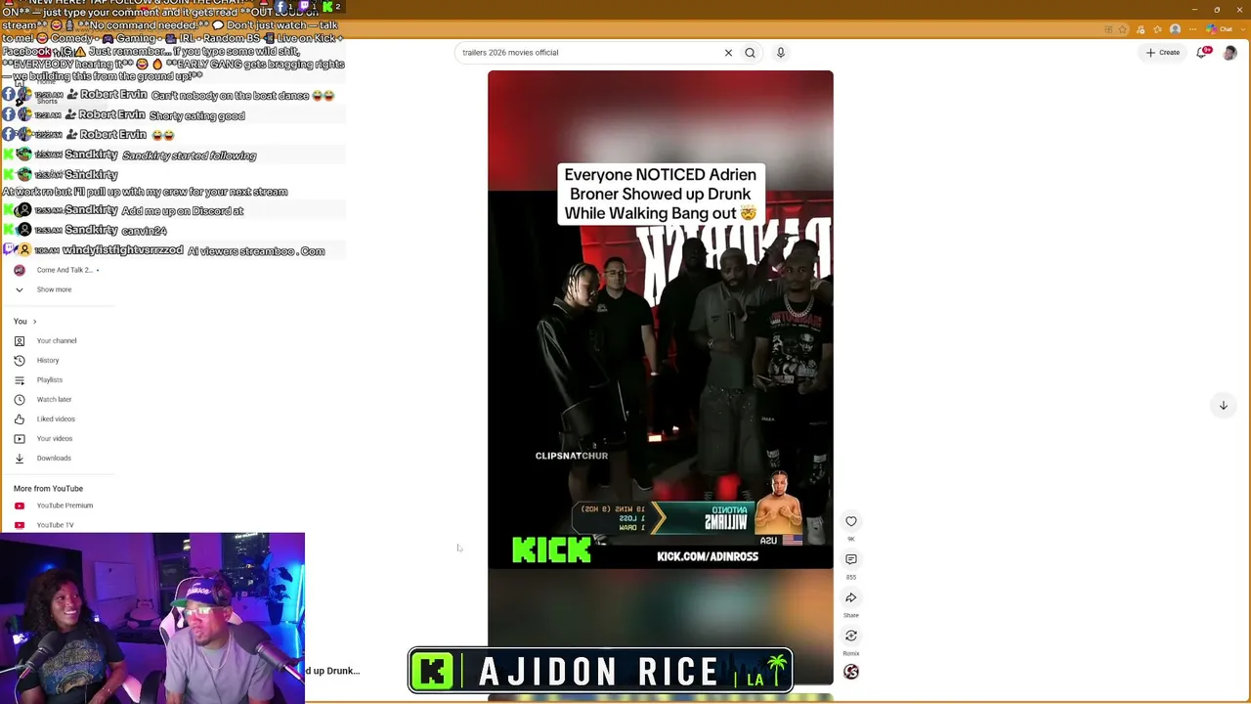
Task: Click the Your channel icon
Action: pyautogui.click(x=20, y=341)
